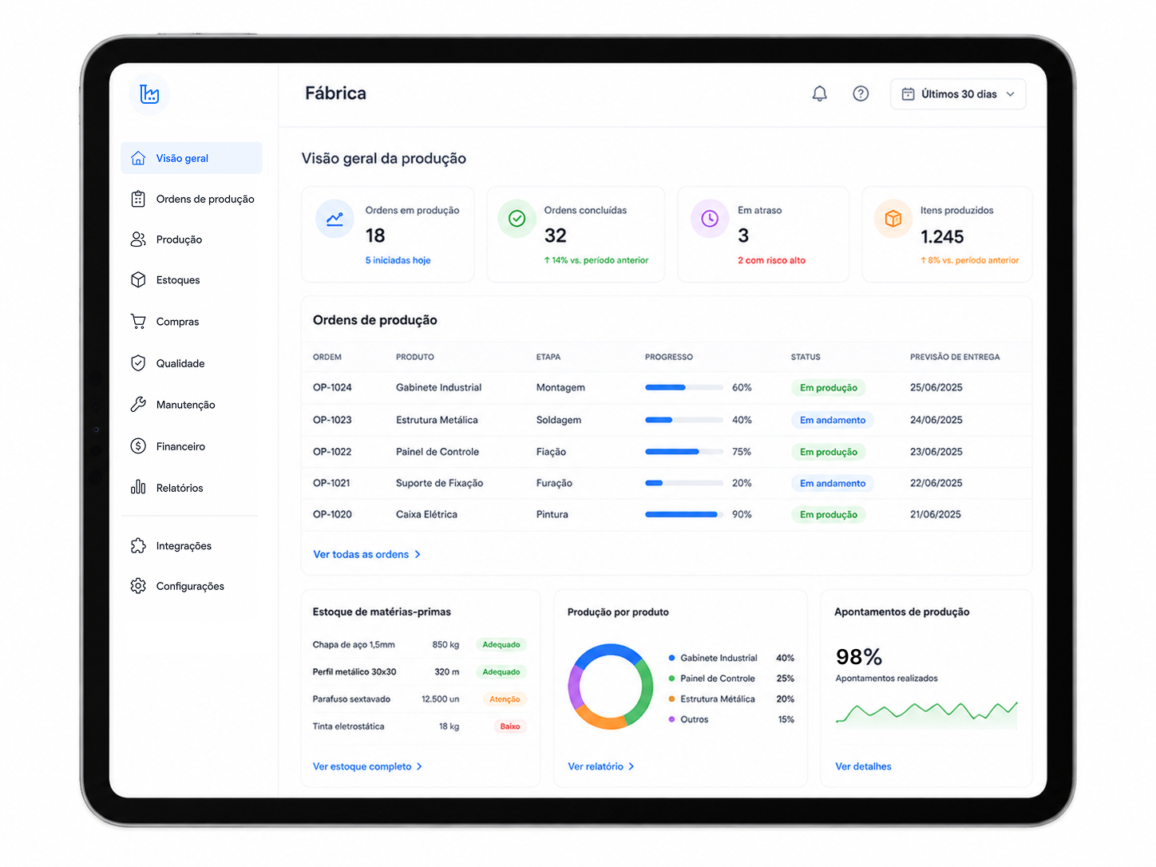Click the Apontamentos realizados line chart

coord(927,714)
